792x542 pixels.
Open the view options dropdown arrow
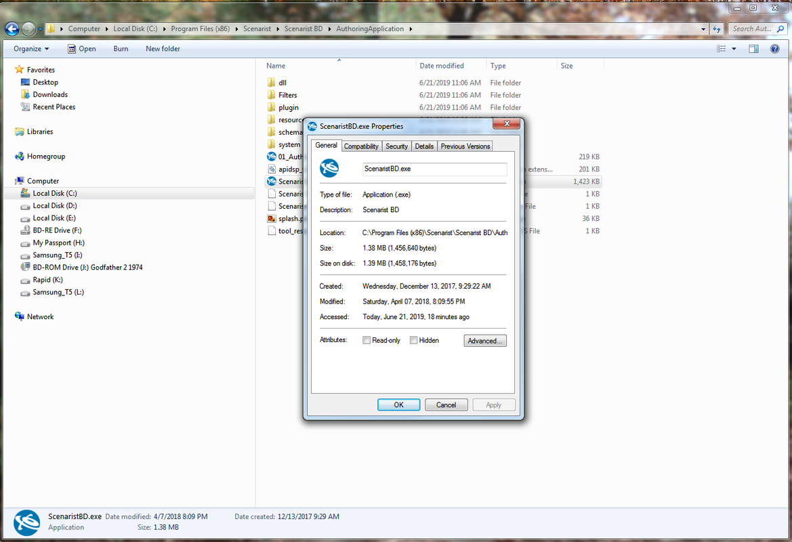coord(734,49)
